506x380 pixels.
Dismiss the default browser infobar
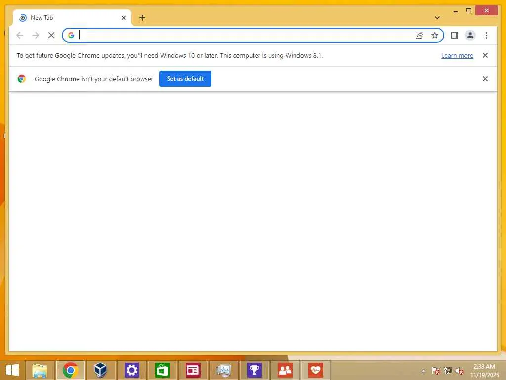485,79
